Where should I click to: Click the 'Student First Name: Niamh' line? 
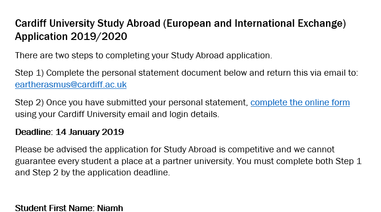tap(69, 208)
